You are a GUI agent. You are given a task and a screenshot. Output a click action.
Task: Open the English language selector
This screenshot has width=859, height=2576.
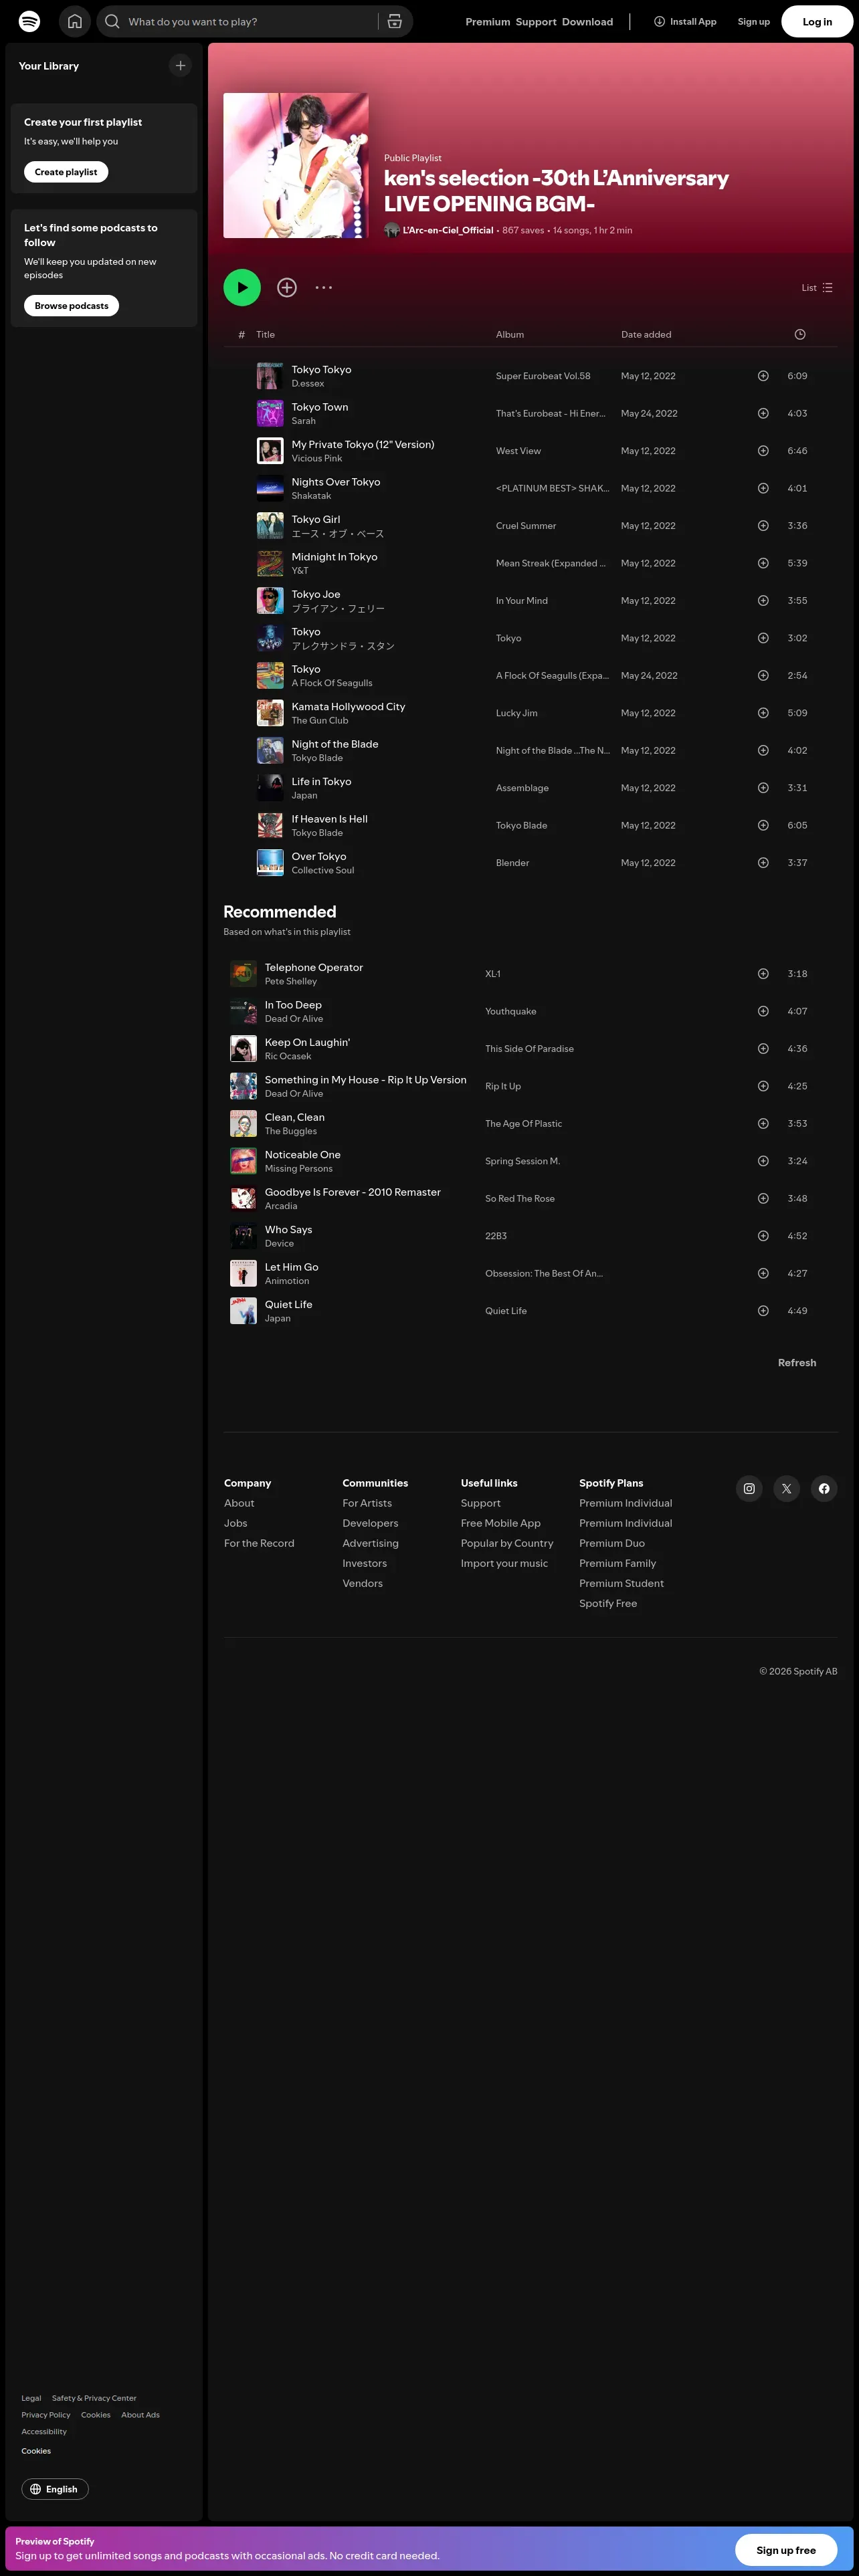55,2489
